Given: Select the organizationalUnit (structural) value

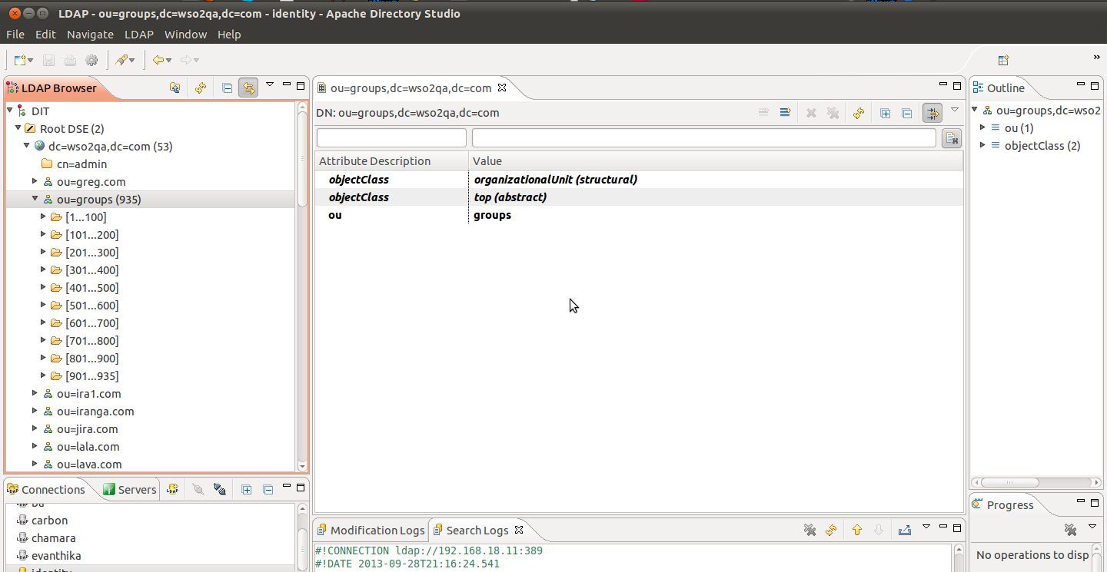Looking at the screenshot, I should [x=556, y=179].
